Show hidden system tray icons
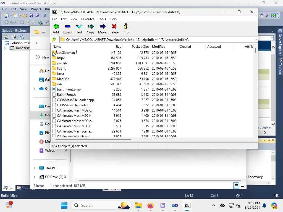Screen dimensions: 283x212 point(214,205)
